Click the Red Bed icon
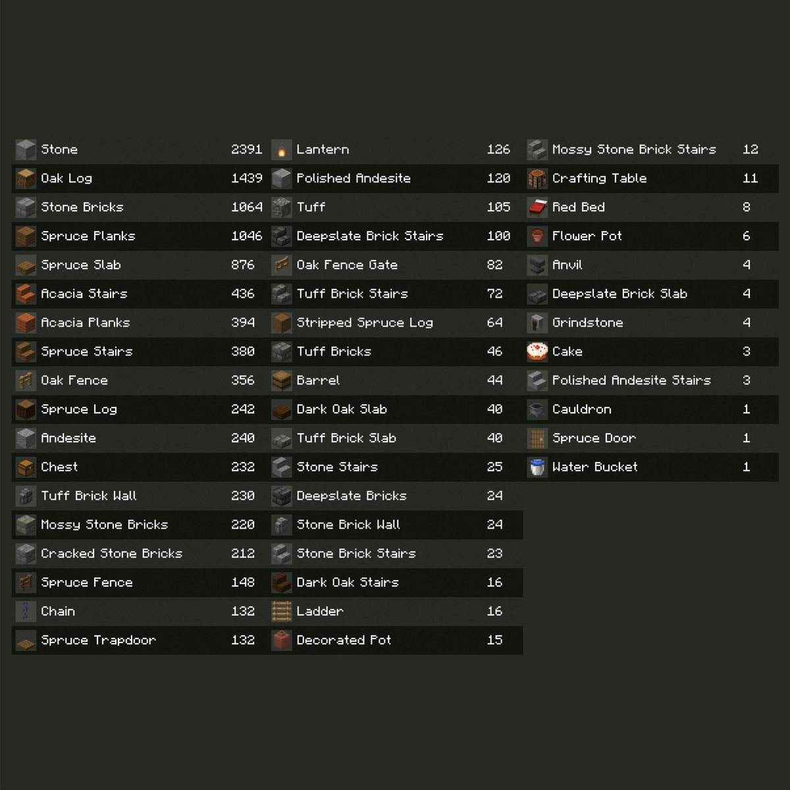This screenshot has height=790, width=790. click(537, 207)
